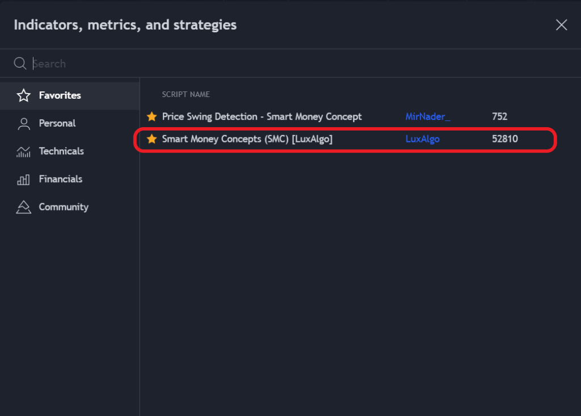Click the SCRIPT NAME column header
Viewport: 581px width, 416px height.
click(186, 95)
